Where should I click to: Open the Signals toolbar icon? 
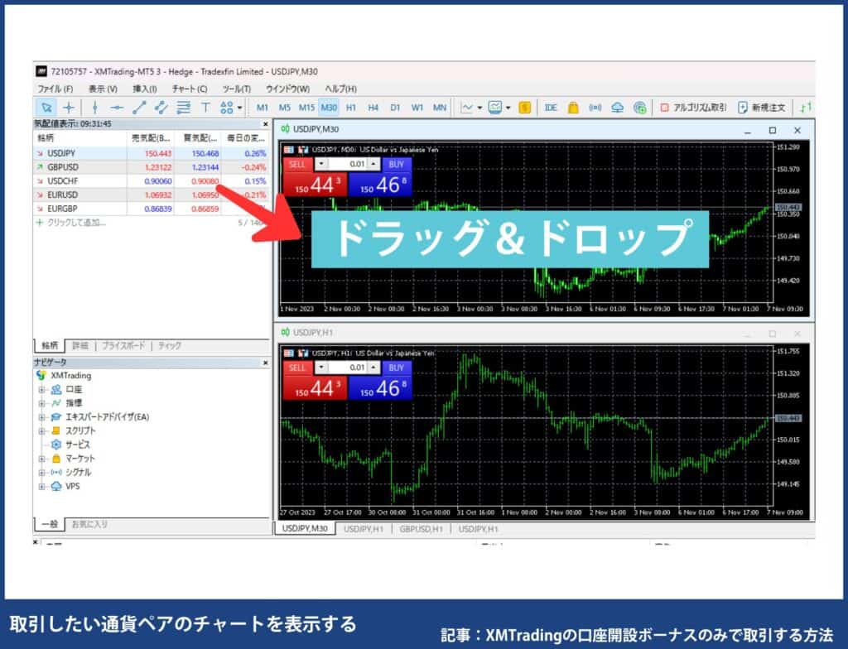(x=595, y=108)
